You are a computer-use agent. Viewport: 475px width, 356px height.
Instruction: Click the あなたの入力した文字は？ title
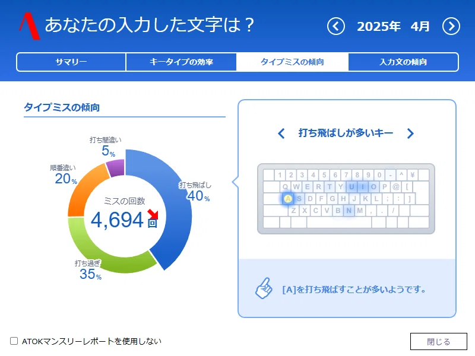point(150,25)
